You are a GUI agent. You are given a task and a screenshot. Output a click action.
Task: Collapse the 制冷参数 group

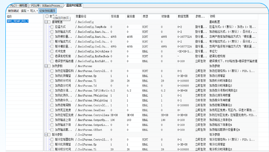[x=46, y=135]
